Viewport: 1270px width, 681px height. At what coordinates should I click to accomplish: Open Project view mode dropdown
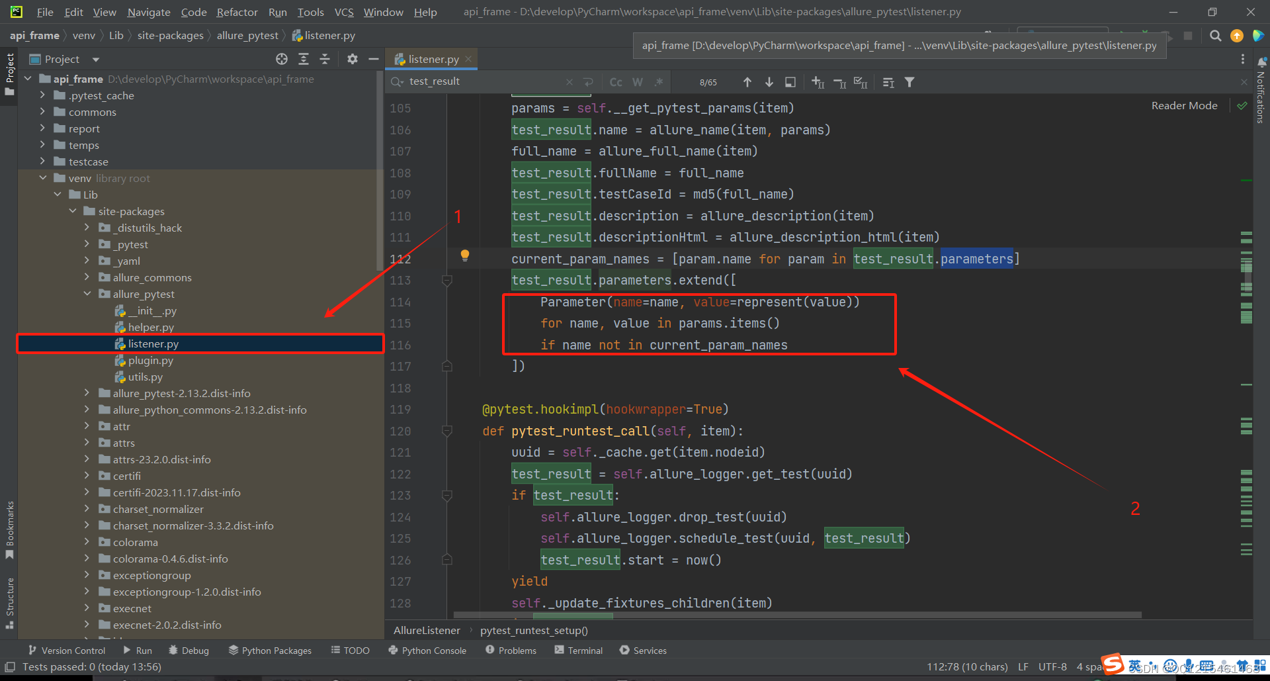point(96,60)
